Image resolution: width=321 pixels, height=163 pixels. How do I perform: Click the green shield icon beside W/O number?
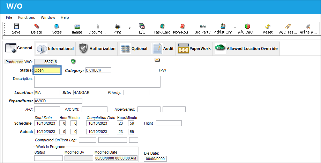pos(73,61)
